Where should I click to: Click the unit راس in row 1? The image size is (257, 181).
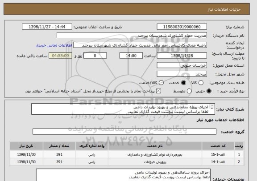pyautogui.click(x=92, y=154)
